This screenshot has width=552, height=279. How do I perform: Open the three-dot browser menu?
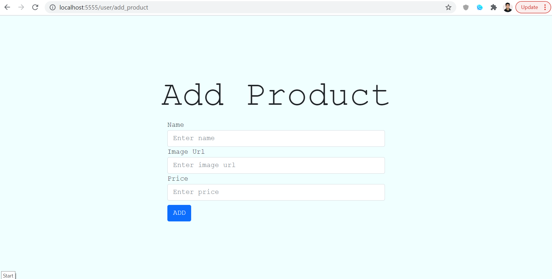coord(545,7)
